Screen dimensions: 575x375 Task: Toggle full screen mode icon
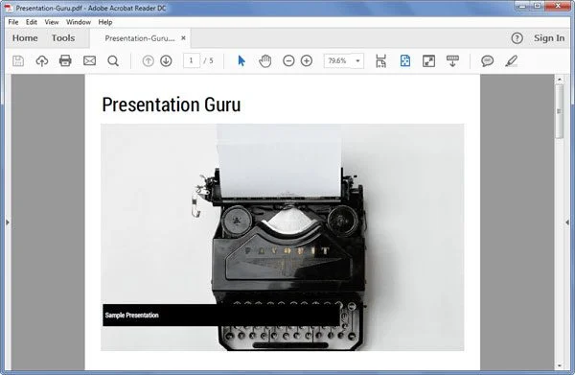(428, 60)
